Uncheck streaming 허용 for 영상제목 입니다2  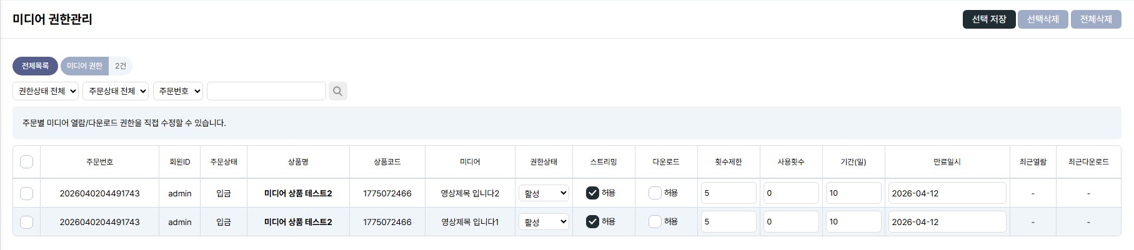(x=592, y=193)
